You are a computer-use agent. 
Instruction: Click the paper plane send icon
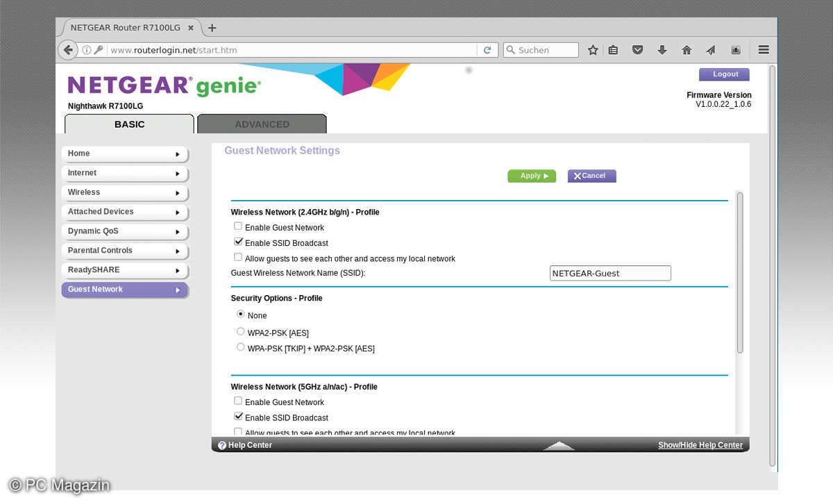(711, 50)
